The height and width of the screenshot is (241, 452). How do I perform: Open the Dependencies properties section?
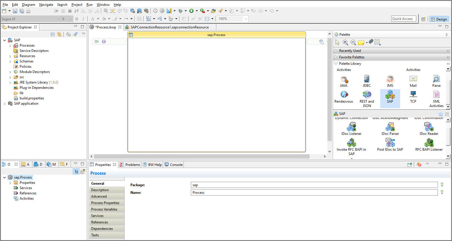pyautogui.click(x=107, y=229)
